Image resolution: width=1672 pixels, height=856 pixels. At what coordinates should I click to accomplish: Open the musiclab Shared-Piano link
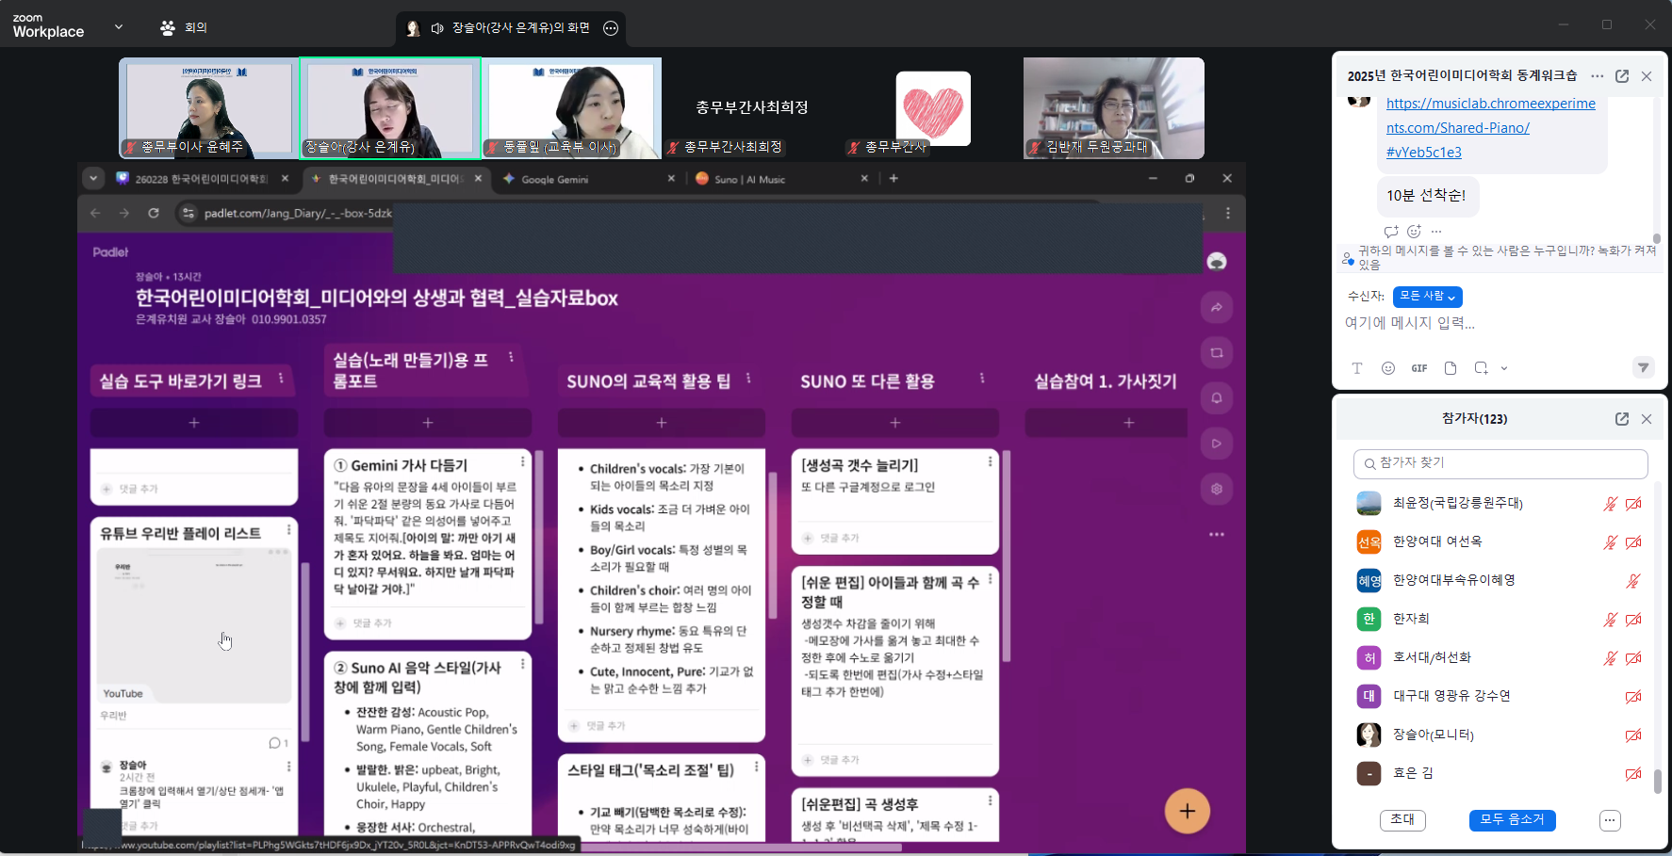pos(1490,127)
